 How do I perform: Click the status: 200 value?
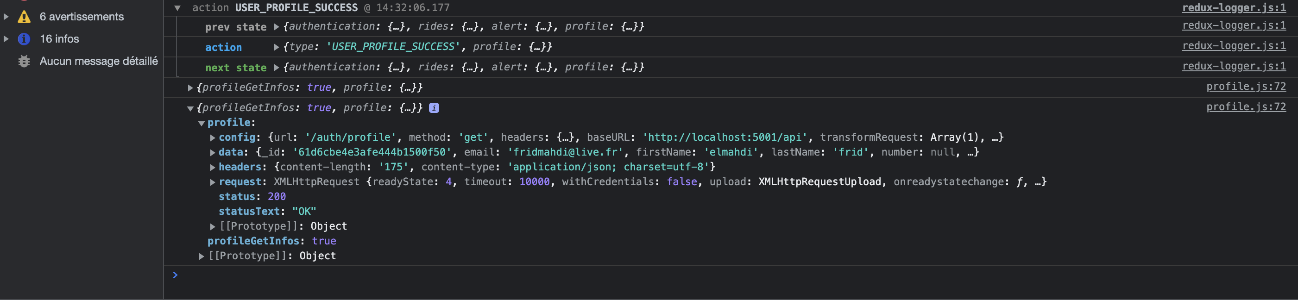[277, 197]
